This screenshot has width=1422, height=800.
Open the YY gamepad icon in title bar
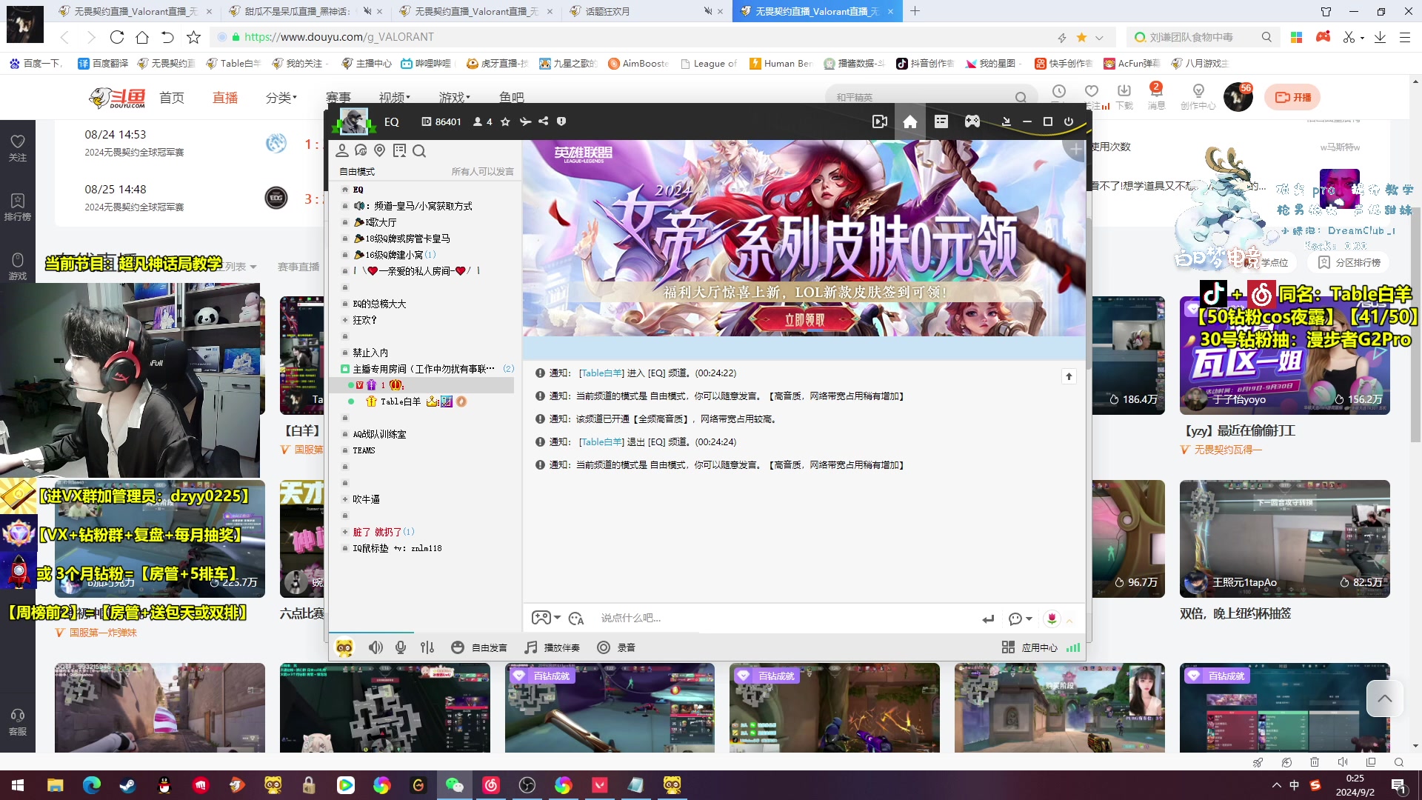pyautogui.click(x=972, y=121)
